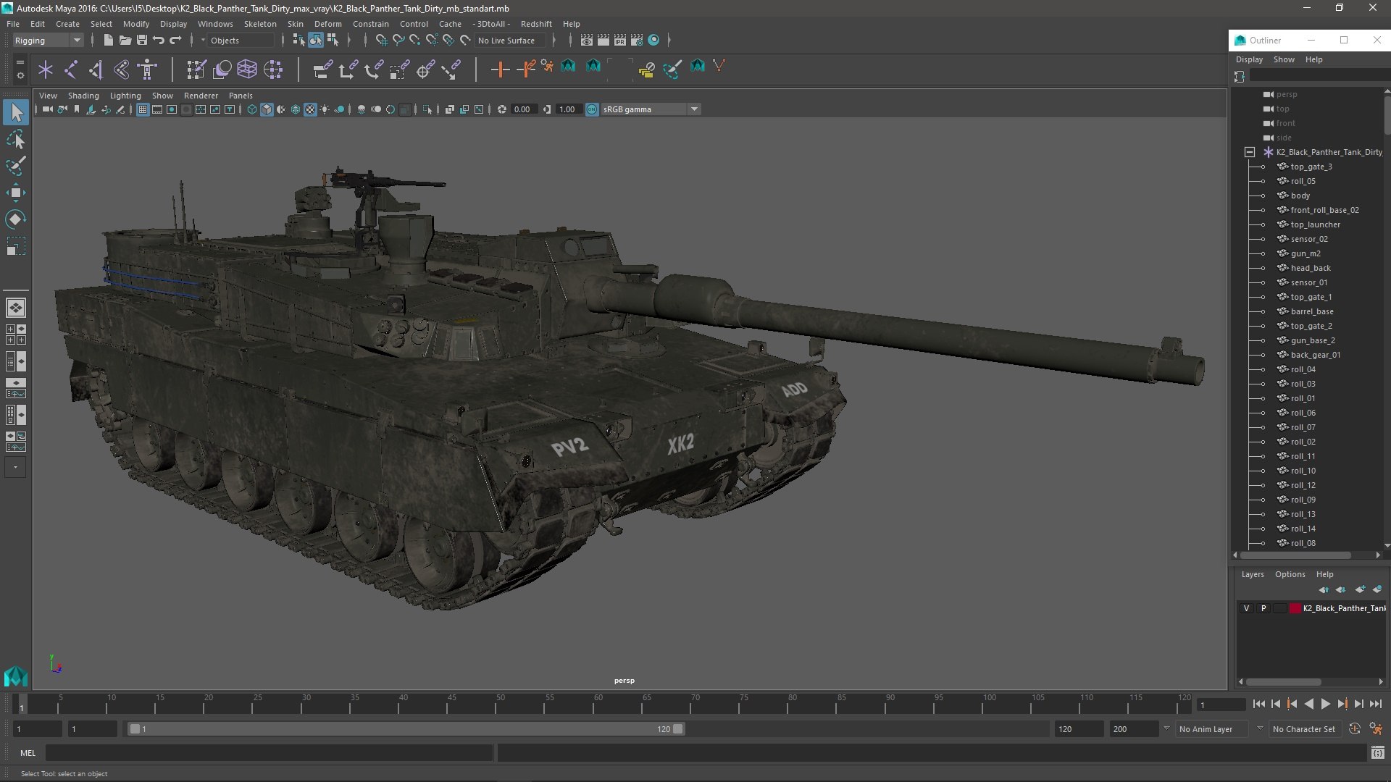Select the Create Joint shelf icon

(x=71, y=70)
